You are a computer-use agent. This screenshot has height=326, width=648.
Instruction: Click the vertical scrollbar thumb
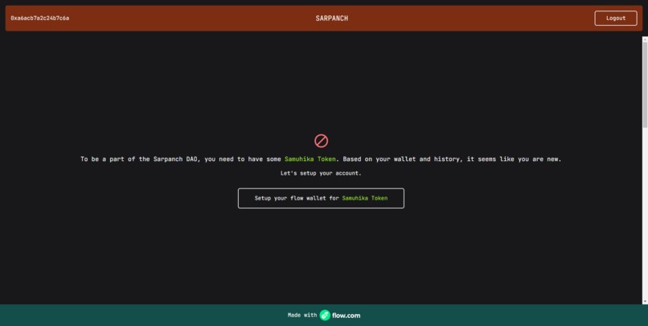click(x=645, y=85)
